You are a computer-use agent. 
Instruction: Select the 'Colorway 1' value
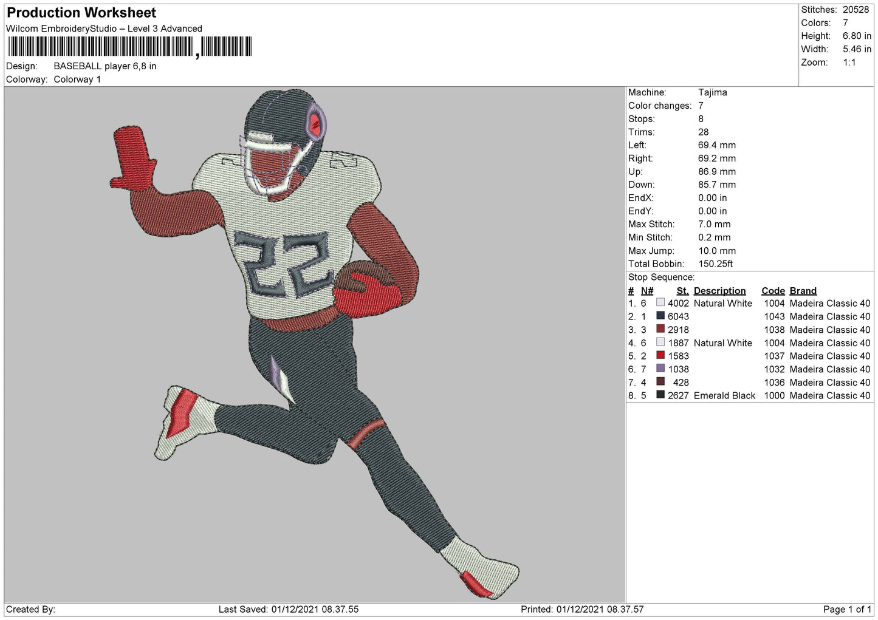click(x=77, y=80)
